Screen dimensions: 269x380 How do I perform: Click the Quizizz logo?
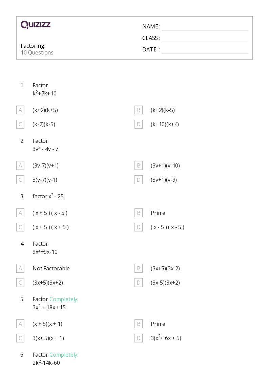click(36, 24)
